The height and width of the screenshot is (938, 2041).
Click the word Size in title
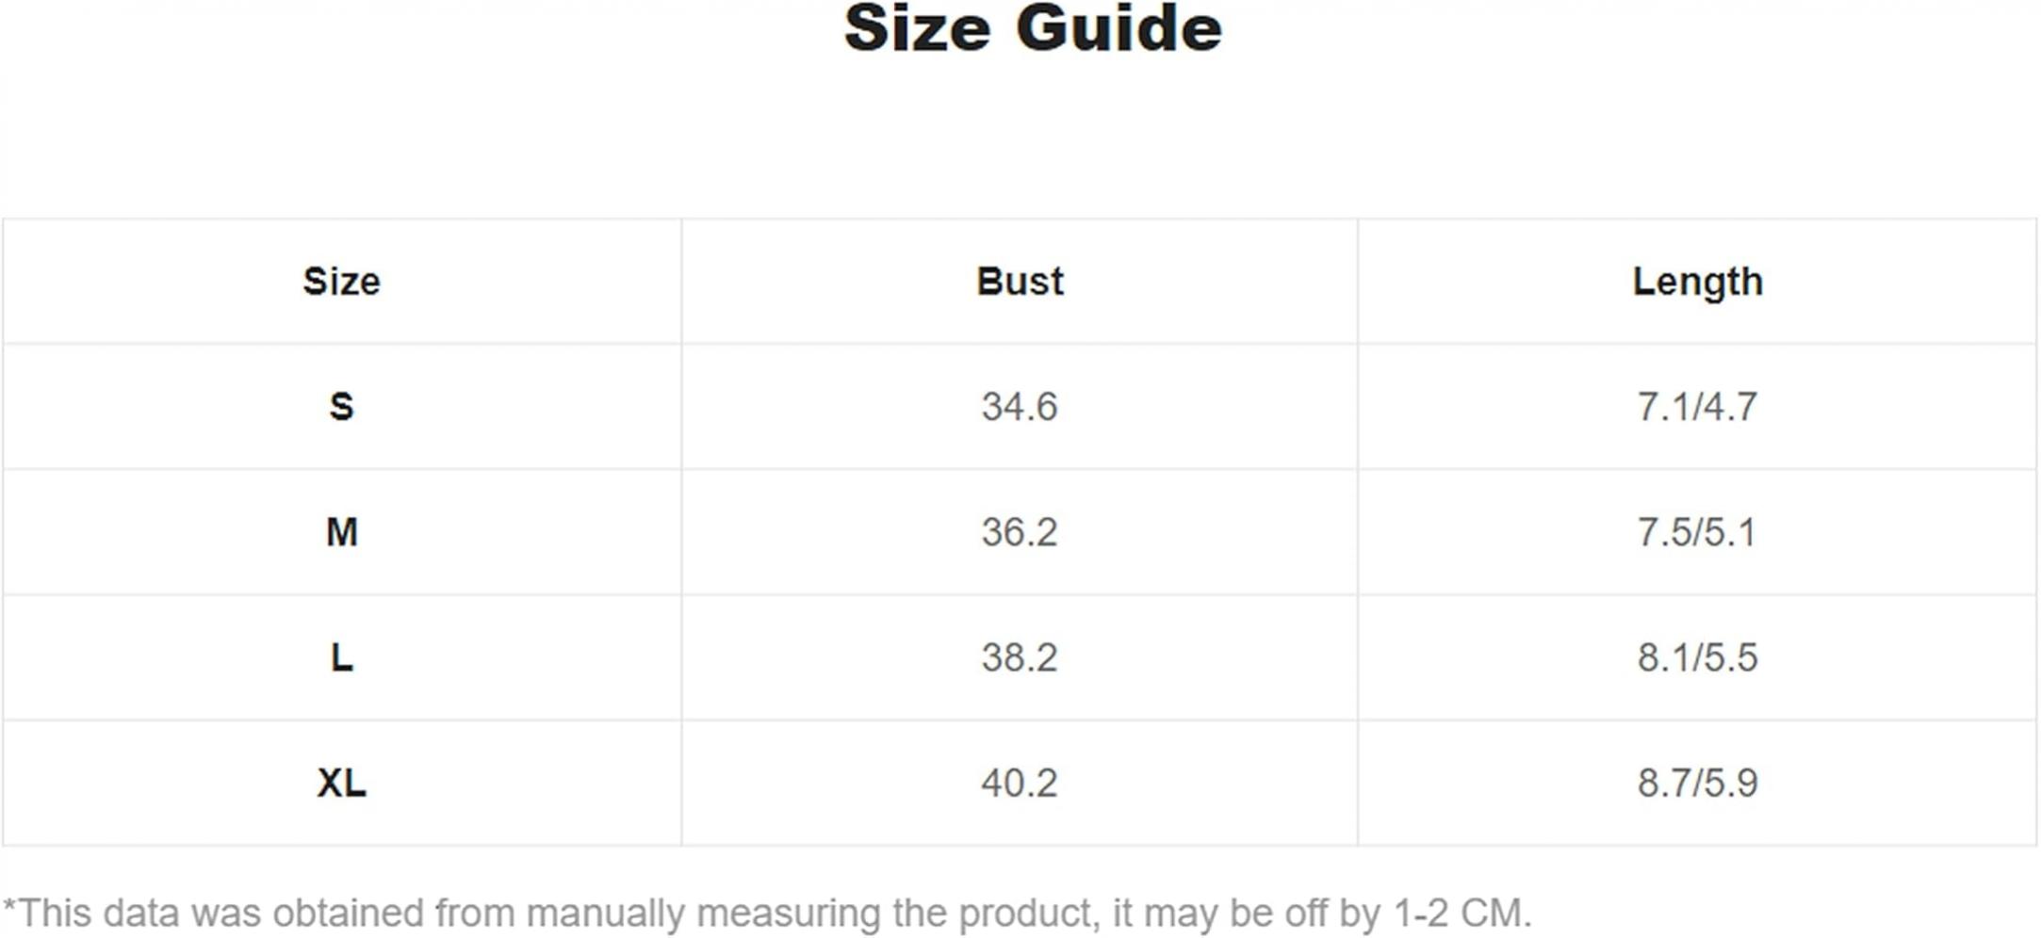click(917, 28)
